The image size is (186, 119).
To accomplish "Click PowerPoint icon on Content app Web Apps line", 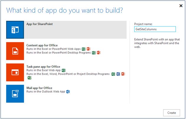I will (x=88, y=49).
